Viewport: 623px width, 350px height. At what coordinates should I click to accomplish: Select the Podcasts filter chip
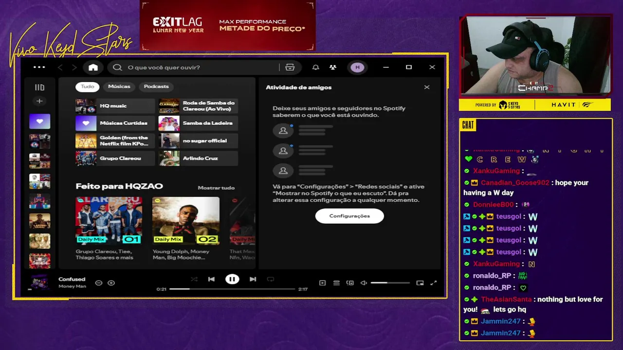(x=156, y=87)
